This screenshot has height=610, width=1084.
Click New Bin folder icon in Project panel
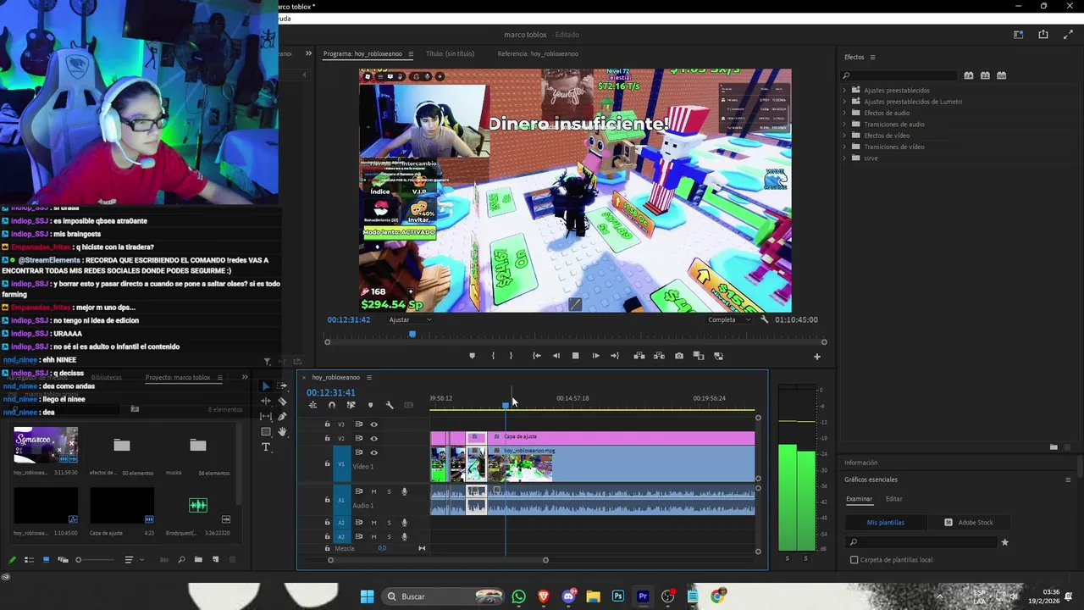(198, 559)
